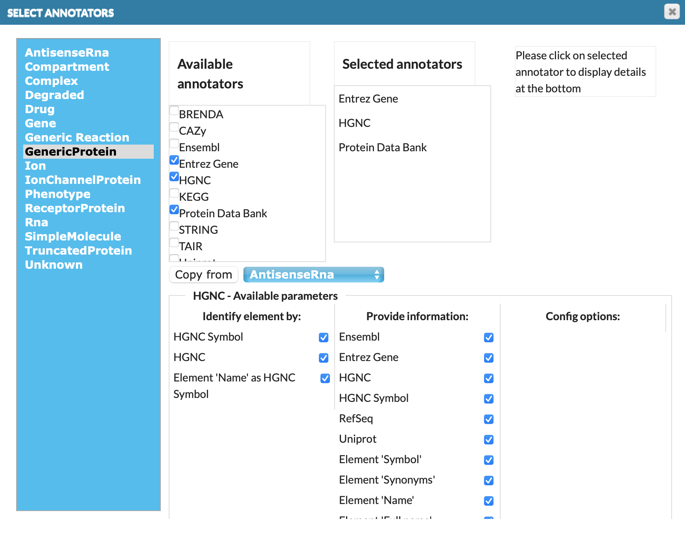The width and height of the screenshot is (685, 539).
Task: Uncheck Protein Data Bank annotator
Action: 174,210
